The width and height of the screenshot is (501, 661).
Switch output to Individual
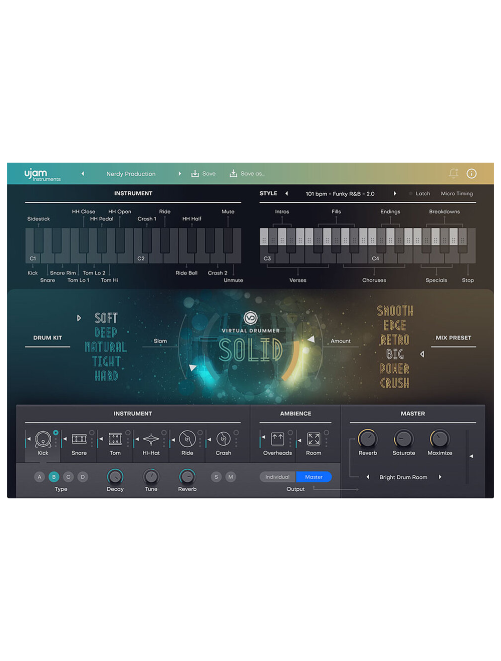point(277,477)
